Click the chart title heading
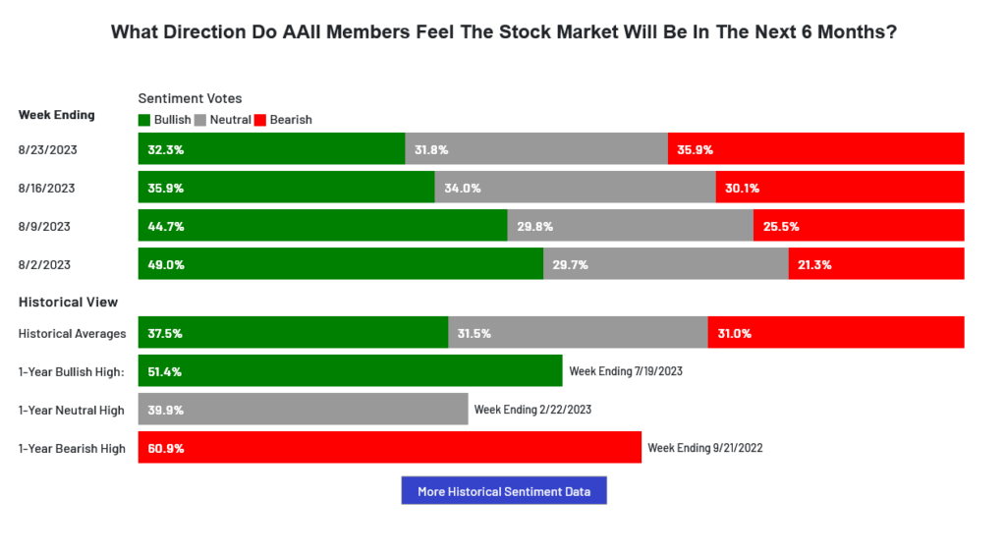Viewport: 1006px width, 555px height. 503,31
